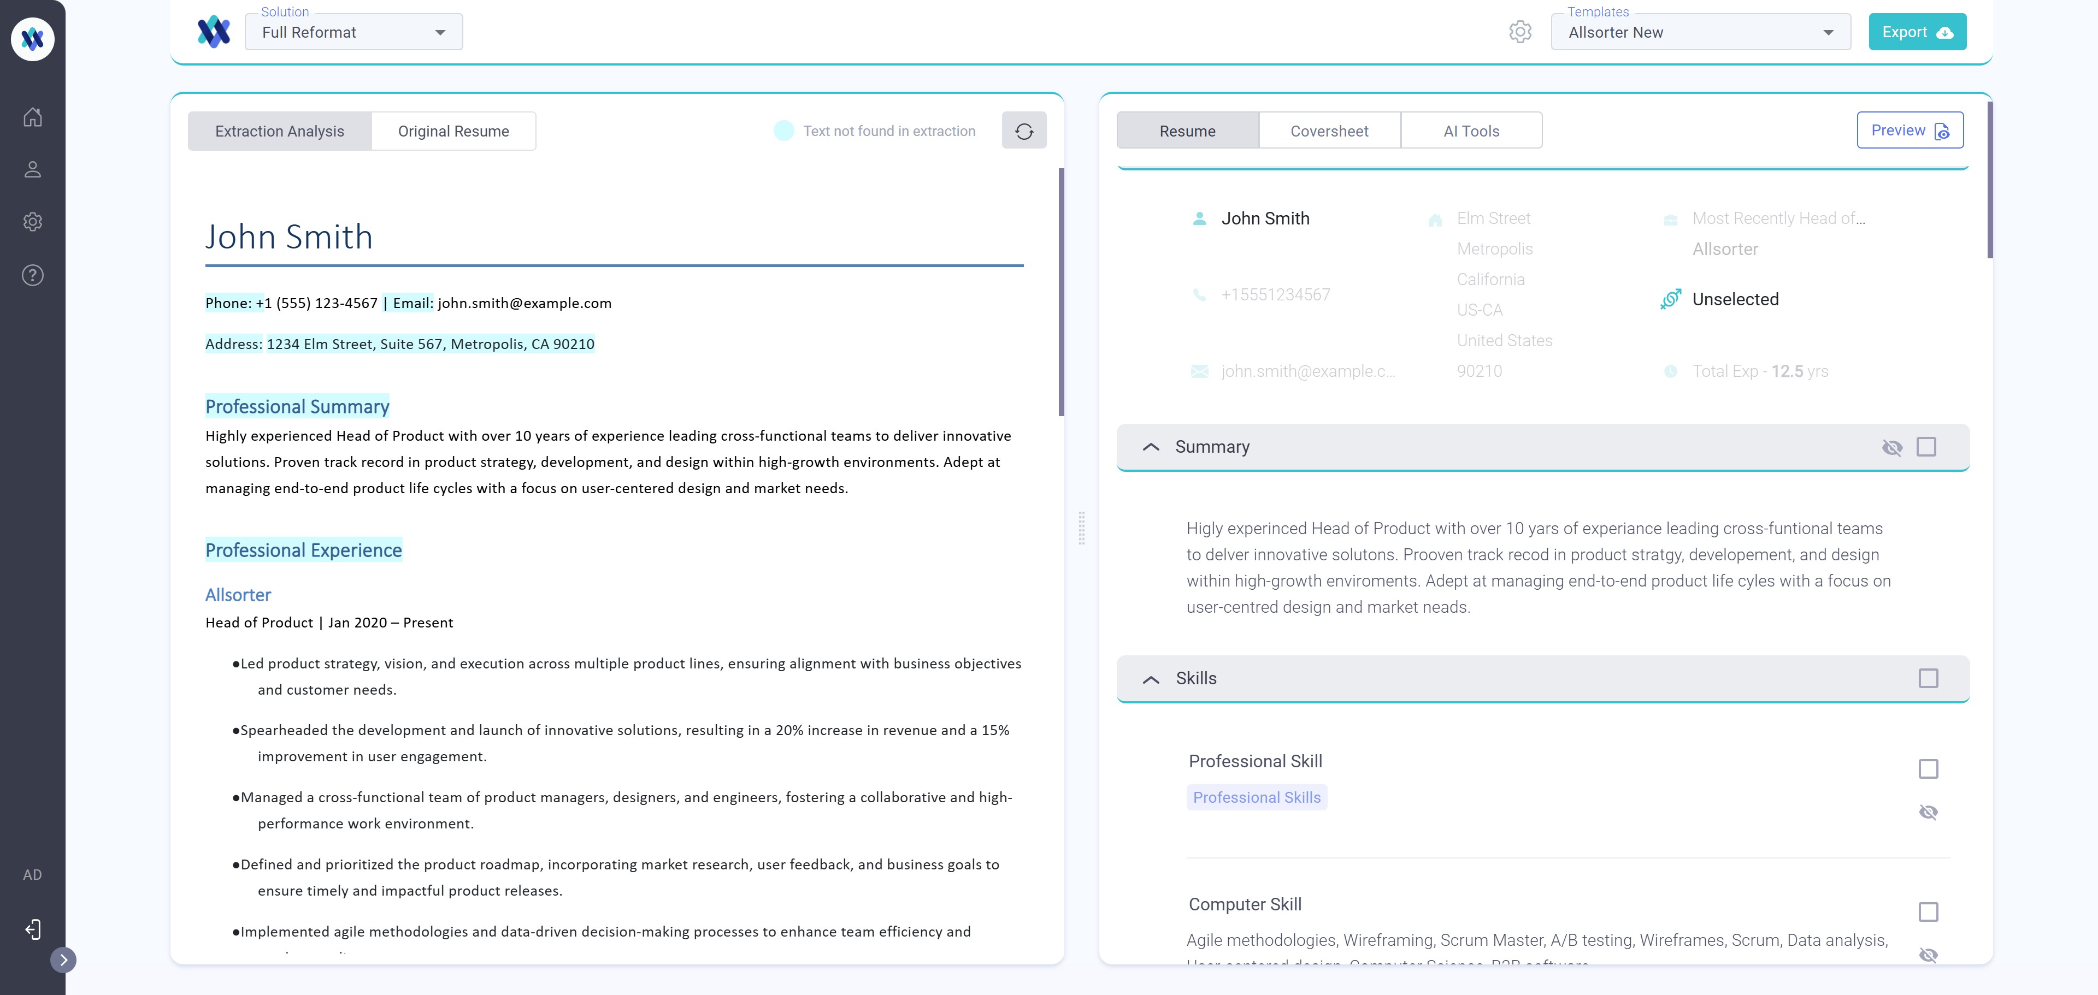This screenshot has width=2098, height=995.
Task: Expand the sidebar with arrow button
Action: pos(63,959)
